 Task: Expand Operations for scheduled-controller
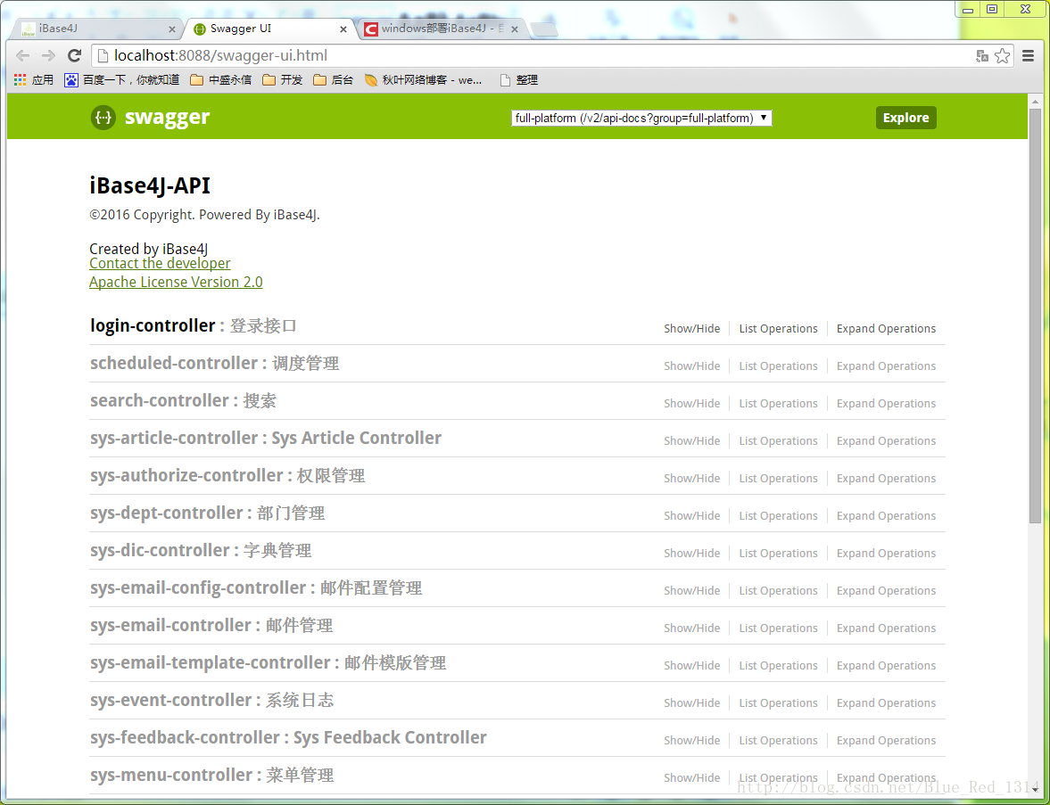[x=886, y=366]
